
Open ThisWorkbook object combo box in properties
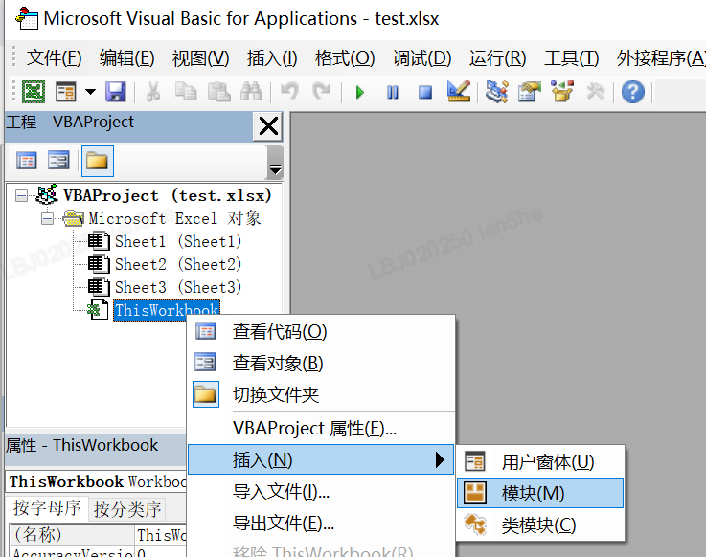click(x=97, y=481)
